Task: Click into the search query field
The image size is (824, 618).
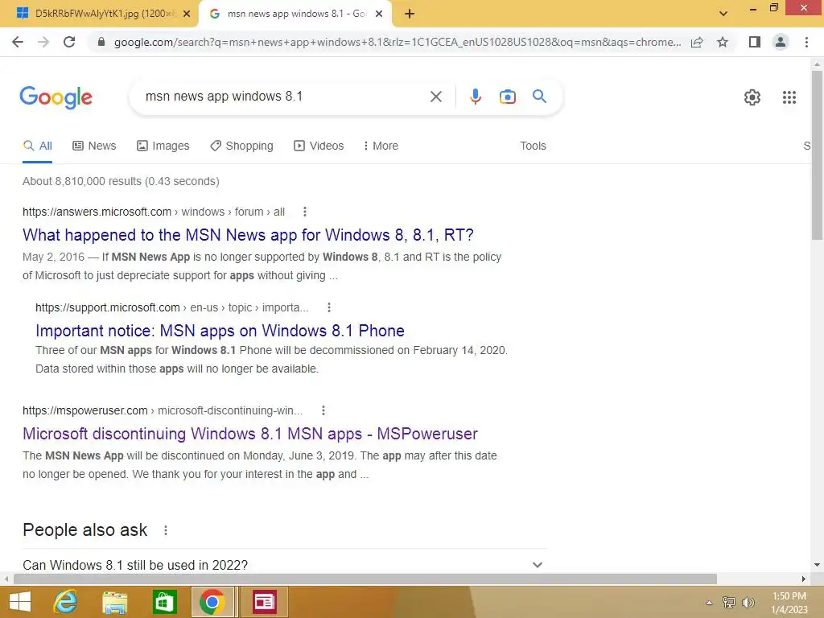Action: click(284, 97)
